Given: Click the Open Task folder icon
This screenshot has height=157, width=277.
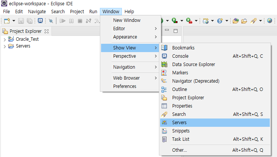Looking at the screenshot, I should pos(244,21).
